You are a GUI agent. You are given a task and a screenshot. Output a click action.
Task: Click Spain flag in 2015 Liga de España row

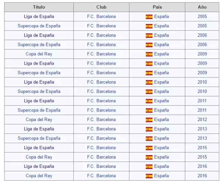(x=149, y=148)
